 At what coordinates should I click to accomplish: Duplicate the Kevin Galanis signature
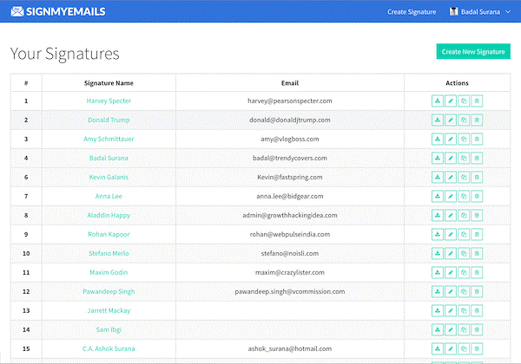pyautogui.click(x=464, y=178)
